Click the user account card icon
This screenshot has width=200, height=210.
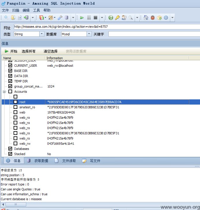pyautogui.click(x=124, y=18)
